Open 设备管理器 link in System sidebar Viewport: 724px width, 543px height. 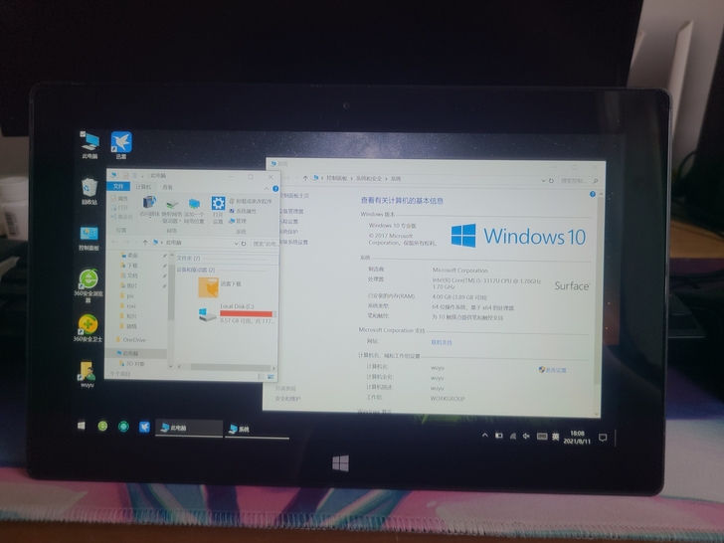point(290,211)
